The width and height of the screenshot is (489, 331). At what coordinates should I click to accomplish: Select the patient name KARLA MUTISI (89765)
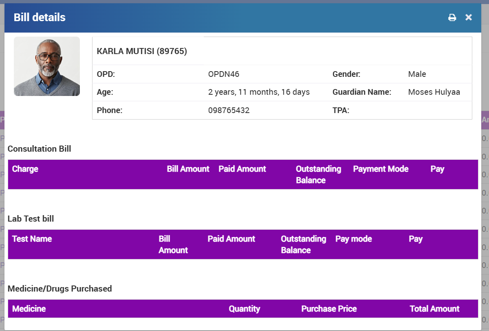coord(142,51)
